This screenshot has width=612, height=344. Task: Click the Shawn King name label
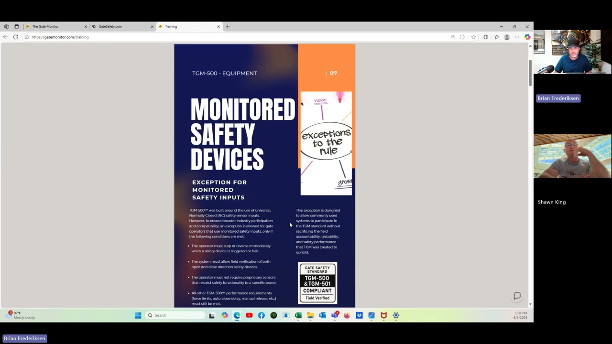(552, 202)
